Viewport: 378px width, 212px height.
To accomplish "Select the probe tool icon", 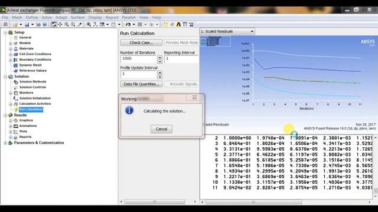I will pyautogui.click(x=80, y=25).
